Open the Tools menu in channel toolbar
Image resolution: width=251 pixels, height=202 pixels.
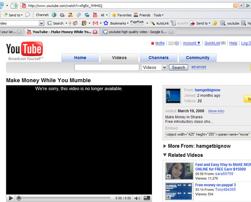pos(159,15)
